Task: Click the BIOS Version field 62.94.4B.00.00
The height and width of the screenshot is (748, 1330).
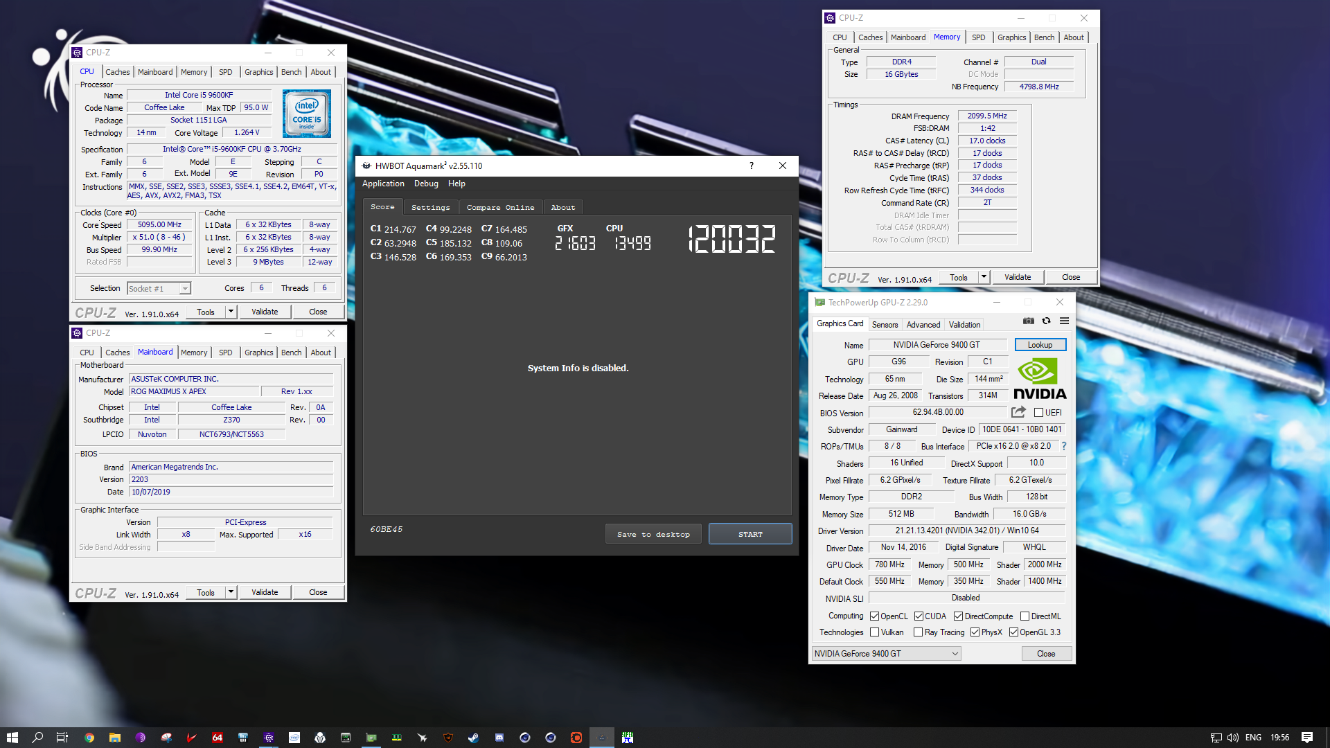Action: click(x=938, y=412)
